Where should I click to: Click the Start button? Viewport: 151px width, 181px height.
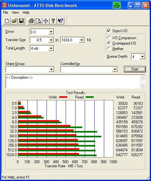click(x=135, y=69)
